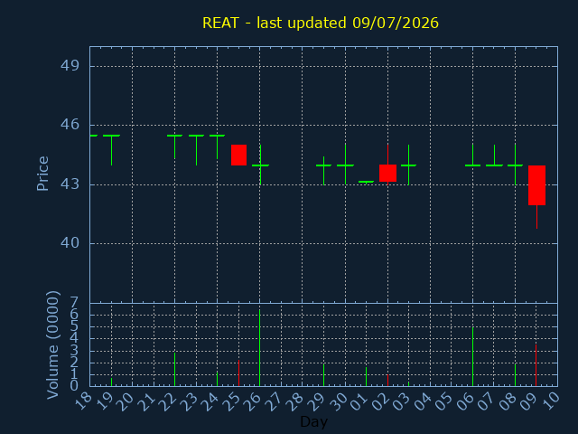The image size is (578, 434).
Task: Click the red volume bar on day 09
Action: point(536,365)
